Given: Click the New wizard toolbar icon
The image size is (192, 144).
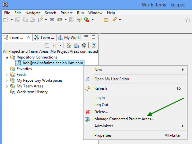Looking at the screenshot, I should coord(6,20).
